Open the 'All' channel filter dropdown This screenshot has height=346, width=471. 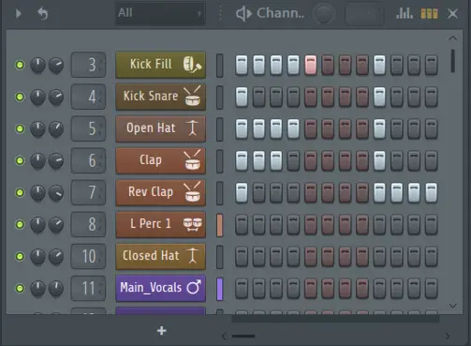click(160, 13)
